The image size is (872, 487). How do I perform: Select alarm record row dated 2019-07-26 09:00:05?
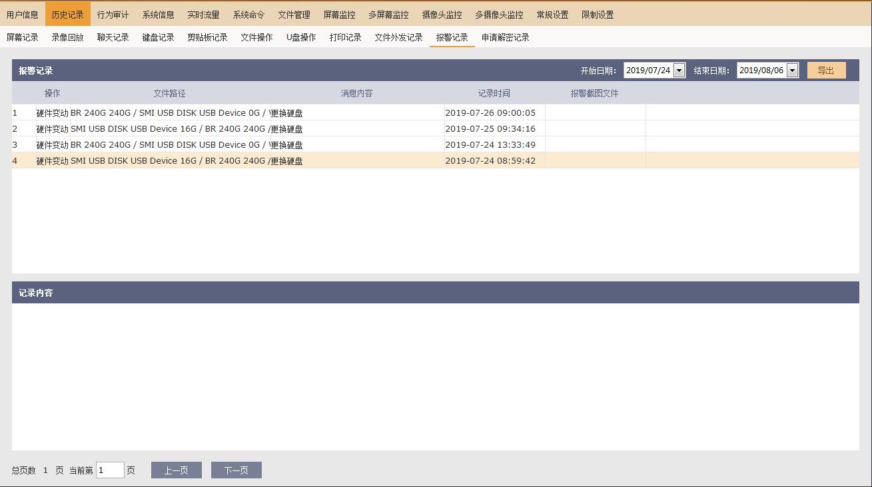click(266, 113)
